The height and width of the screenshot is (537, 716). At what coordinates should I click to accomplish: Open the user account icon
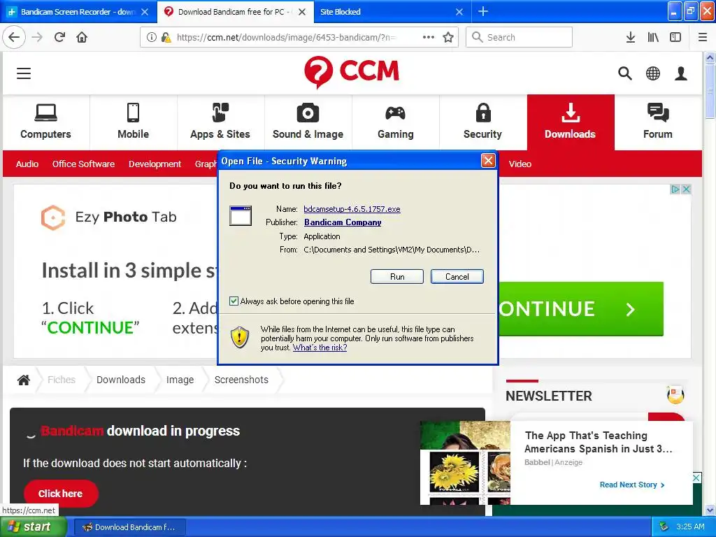pos(681,73)
